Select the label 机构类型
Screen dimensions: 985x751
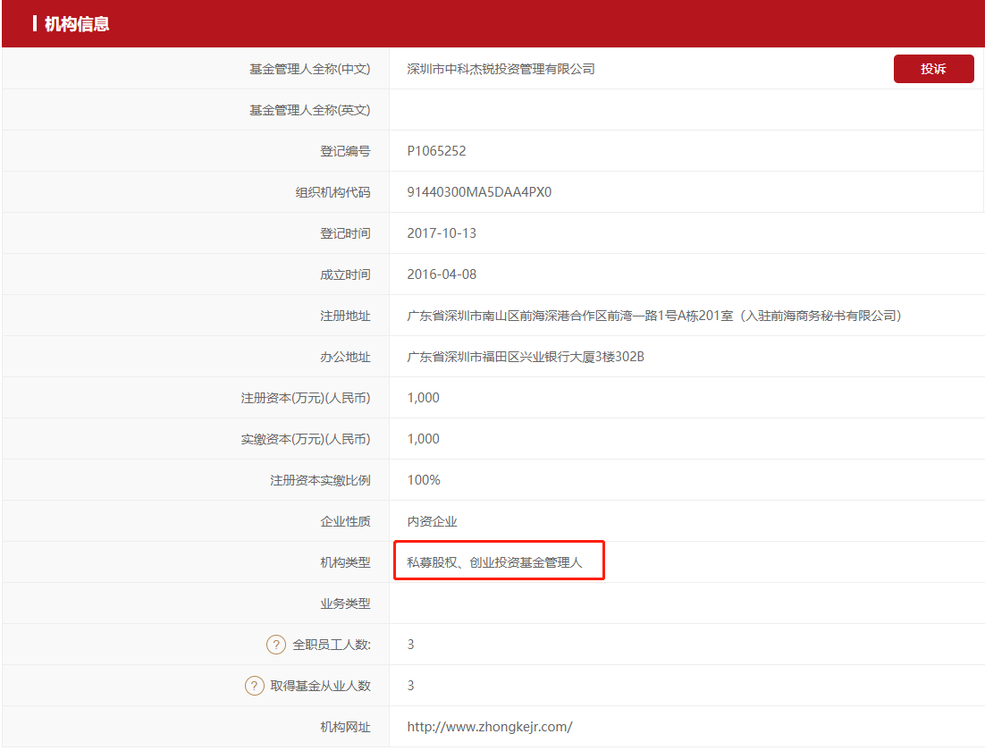coord(346,562)
